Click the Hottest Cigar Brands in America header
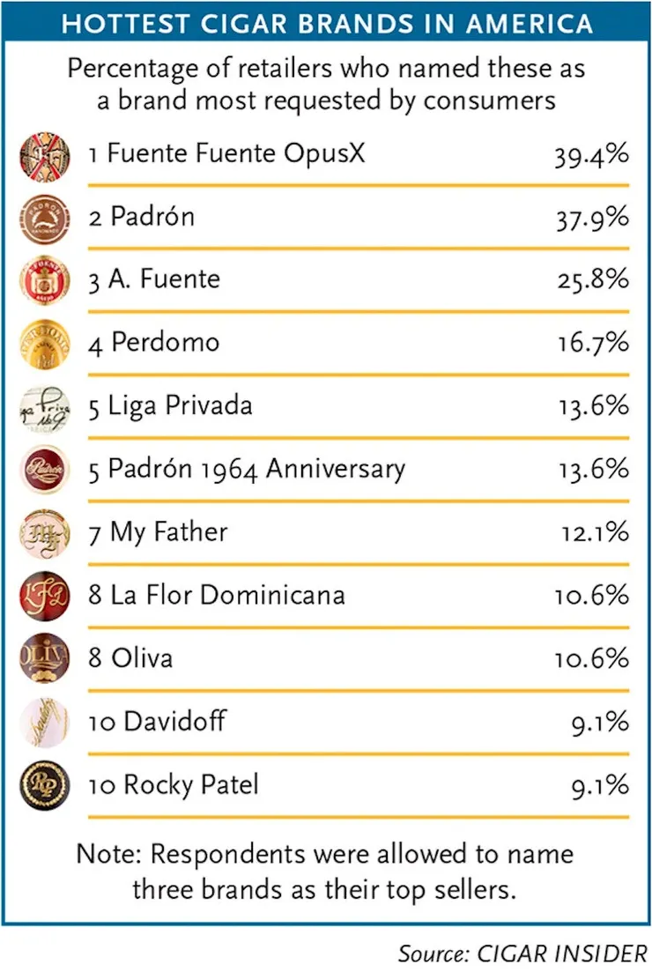The width and height of the screenshot is (652, 972). pyautogui.click(x=326, y=24)
